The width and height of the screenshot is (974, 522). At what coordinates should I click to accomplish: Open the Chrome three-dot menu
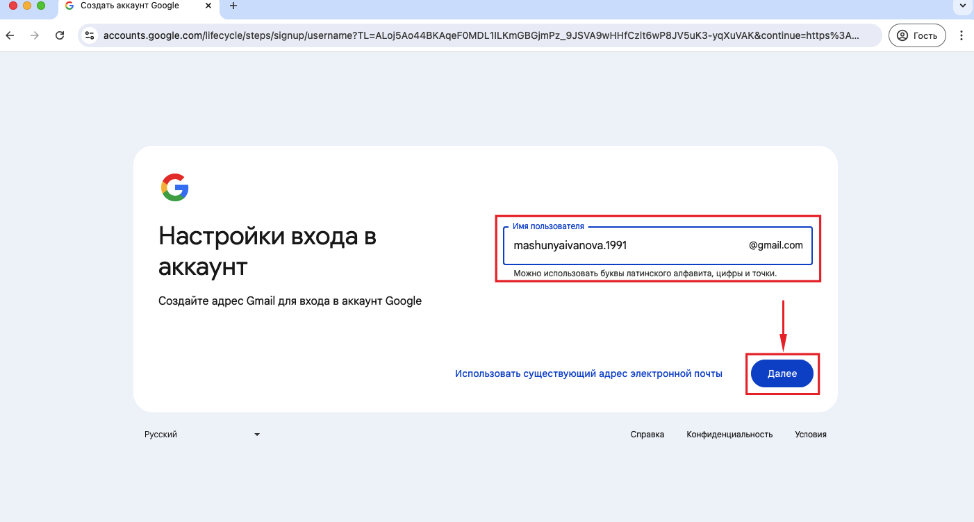coord(961,35)
